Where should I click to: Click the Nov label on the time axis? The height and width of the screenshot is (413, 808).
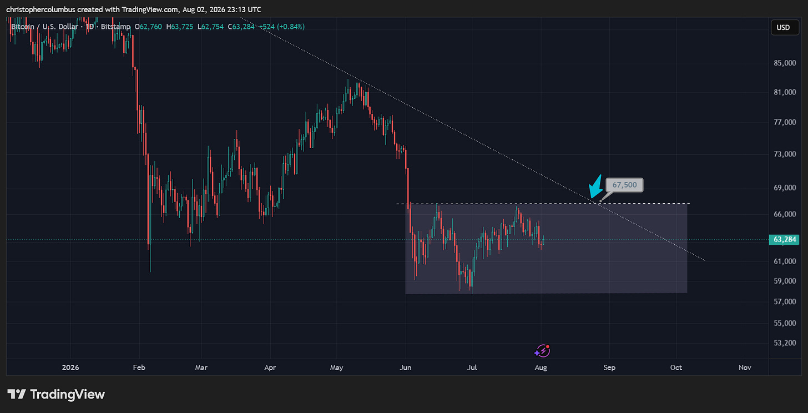pos(745,367)
